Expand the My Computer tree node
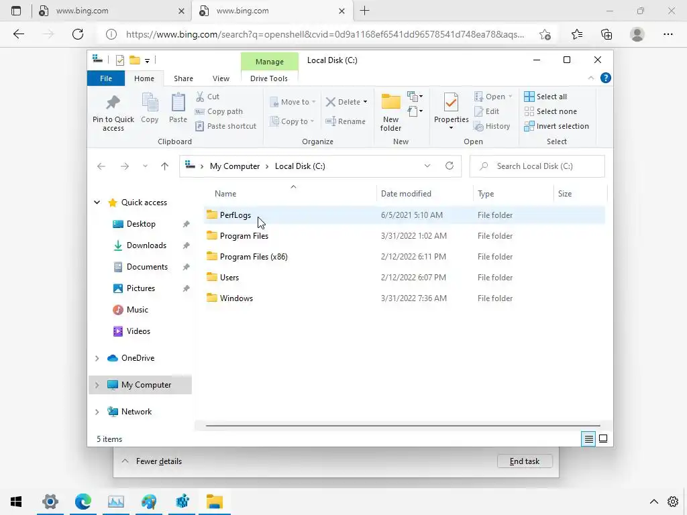Image resolution: width=687 pixels, height=515 pixels. [97, 385]
